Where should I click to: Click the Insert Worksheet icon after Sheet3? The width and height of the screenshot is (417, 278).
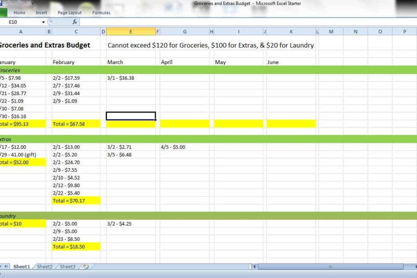tap(85, 266)
